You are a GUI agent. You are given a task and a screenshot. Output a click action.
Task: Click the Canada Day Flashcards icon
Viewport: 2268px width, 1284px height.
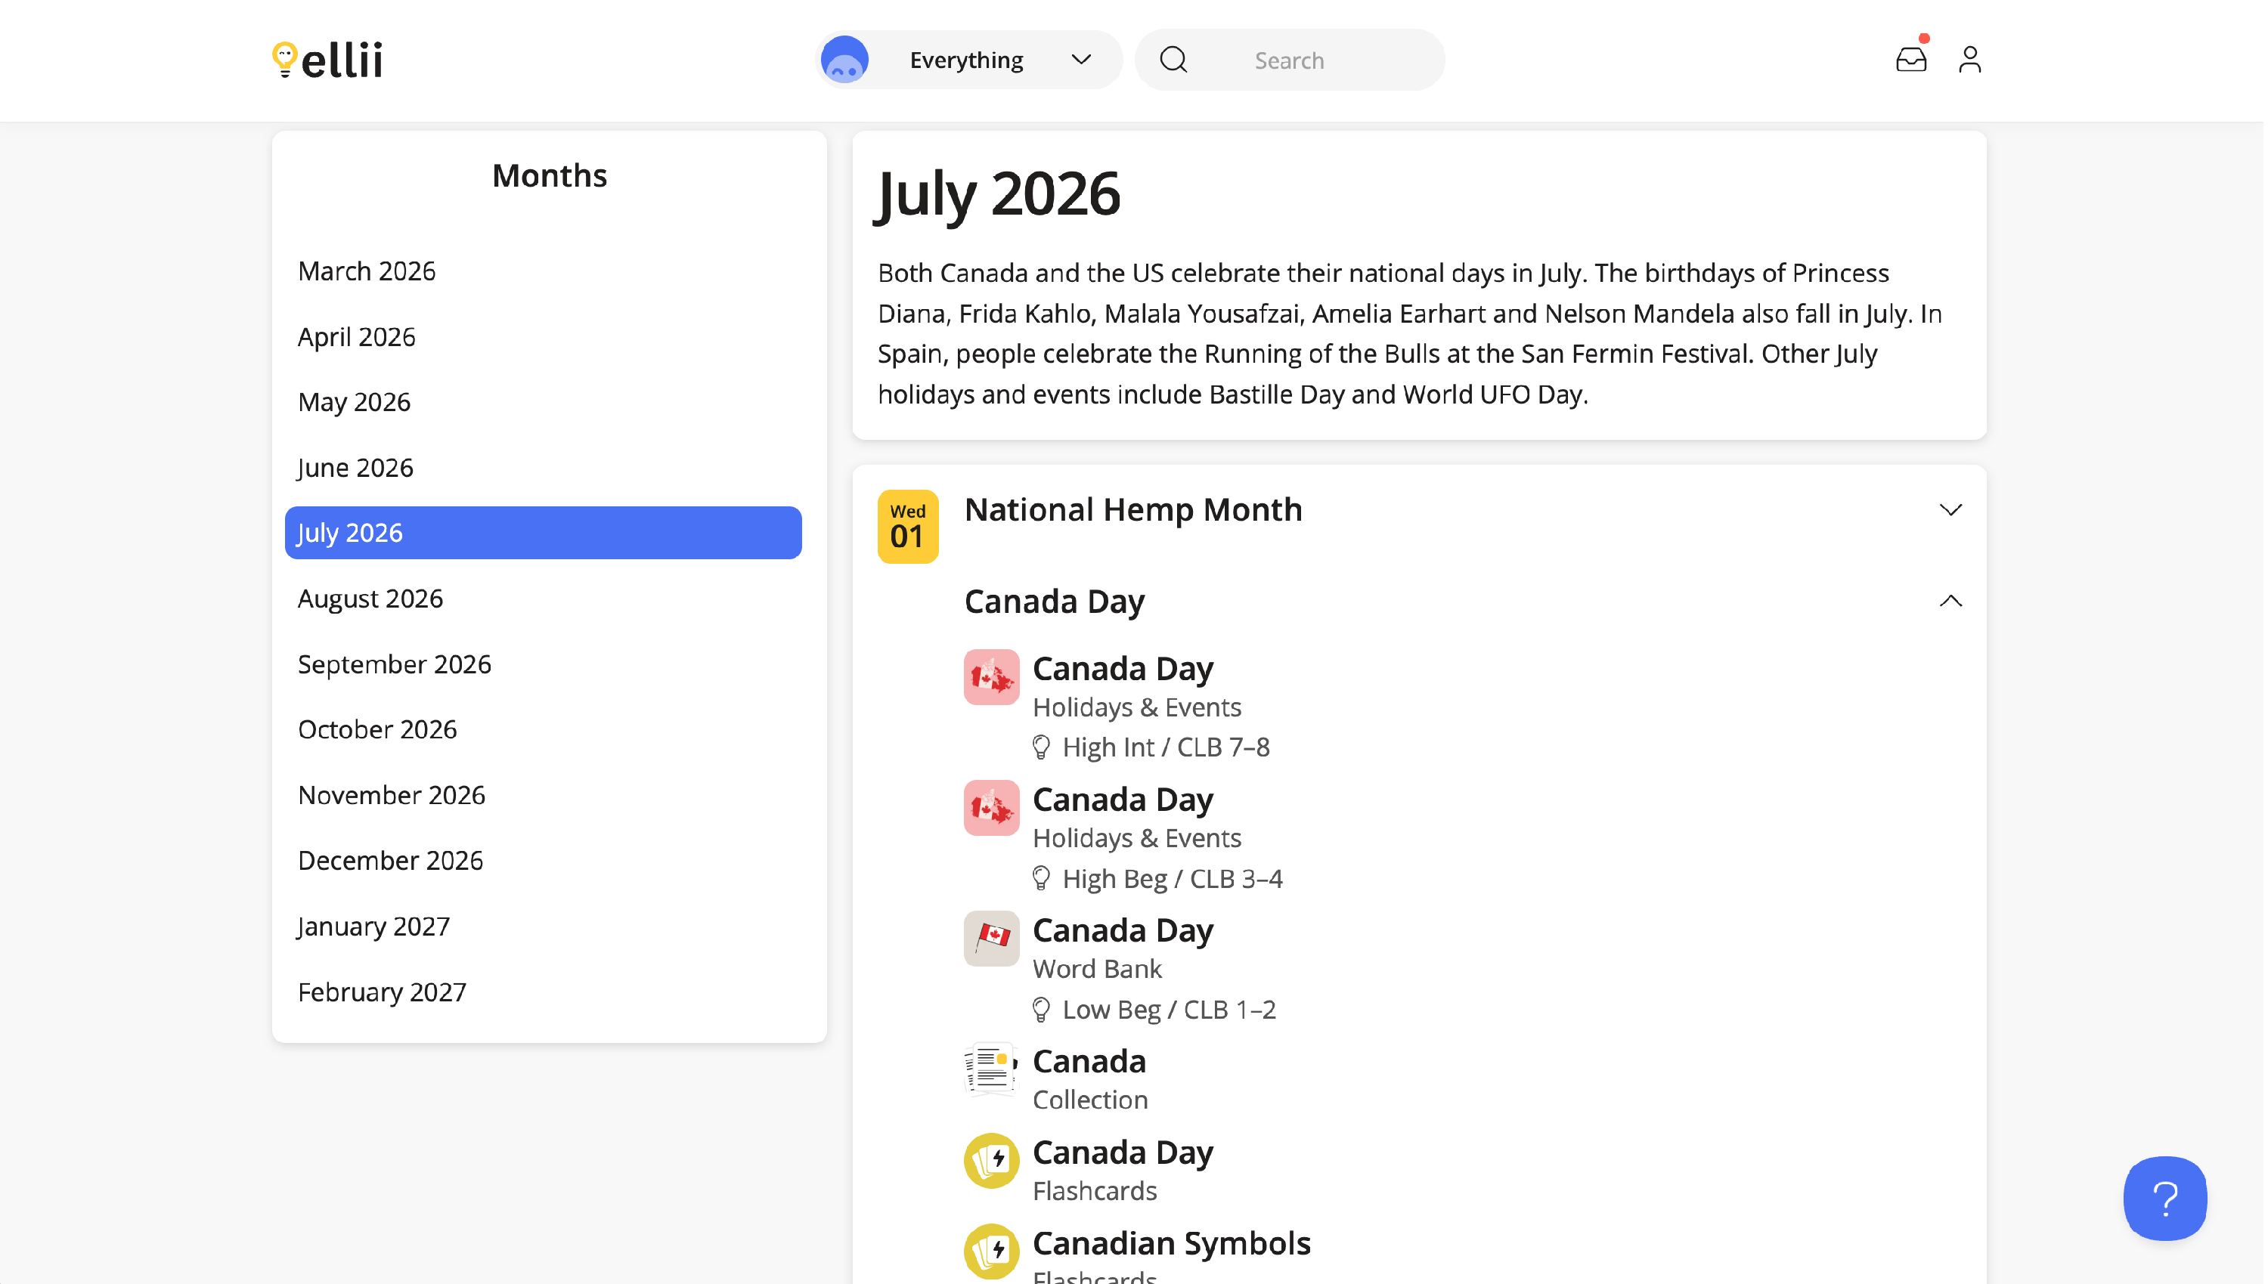coord(993,1162)
